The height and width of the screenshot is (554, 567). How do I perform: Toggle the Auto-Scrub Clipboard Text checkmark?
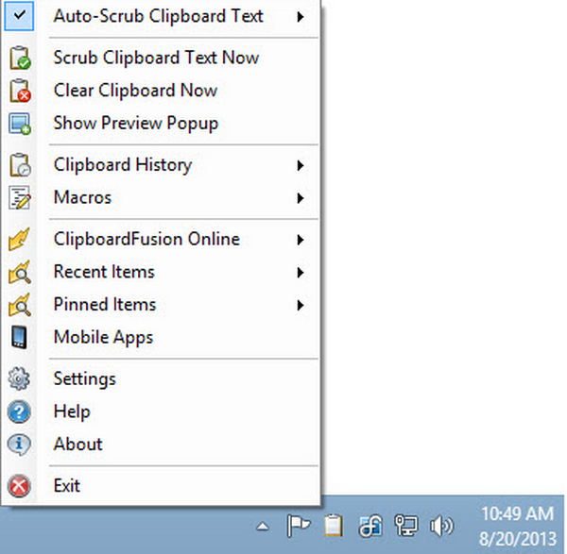pos(19,16)
